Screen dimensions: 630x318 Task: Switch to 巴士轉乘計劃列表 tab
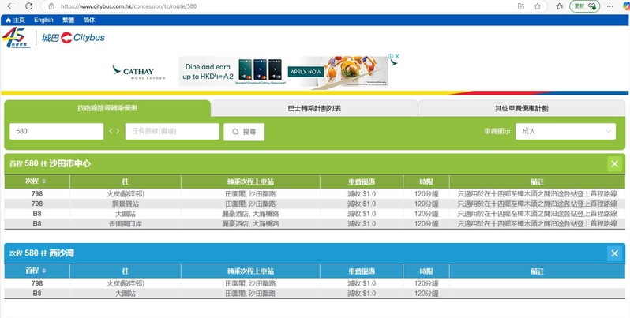314,108
